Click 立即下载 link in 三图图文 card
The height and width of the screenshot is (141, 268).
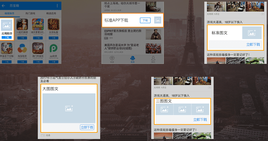200,119
